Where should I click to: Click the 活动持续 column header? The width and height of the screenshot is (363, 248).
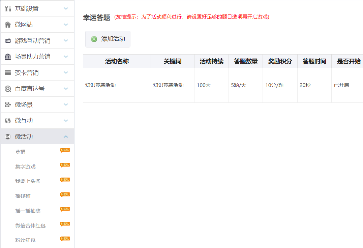pyautogui.click(x=211, y=61)
